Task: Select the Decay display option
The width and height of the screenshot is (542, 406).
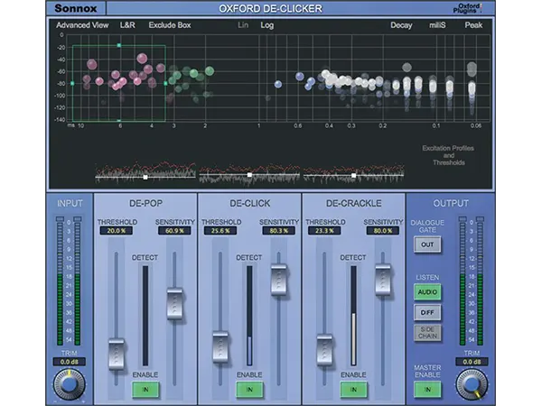Action: (401, 25)
